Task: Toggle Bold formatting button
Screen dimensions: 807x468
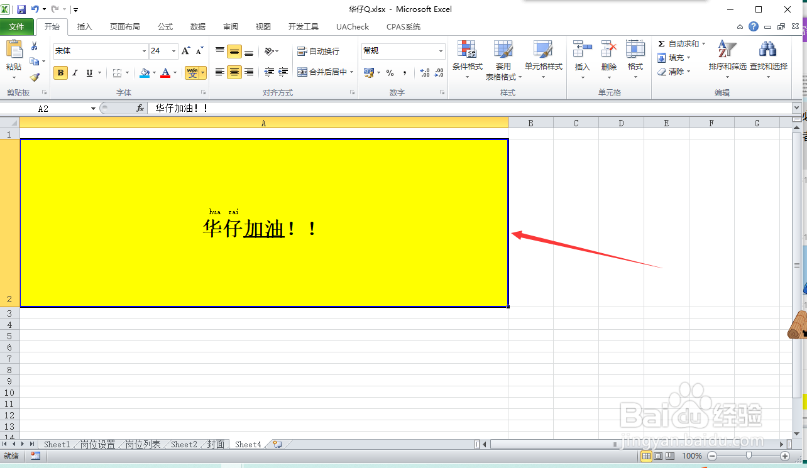Action: pyautogui.click(x=60, y=73)
